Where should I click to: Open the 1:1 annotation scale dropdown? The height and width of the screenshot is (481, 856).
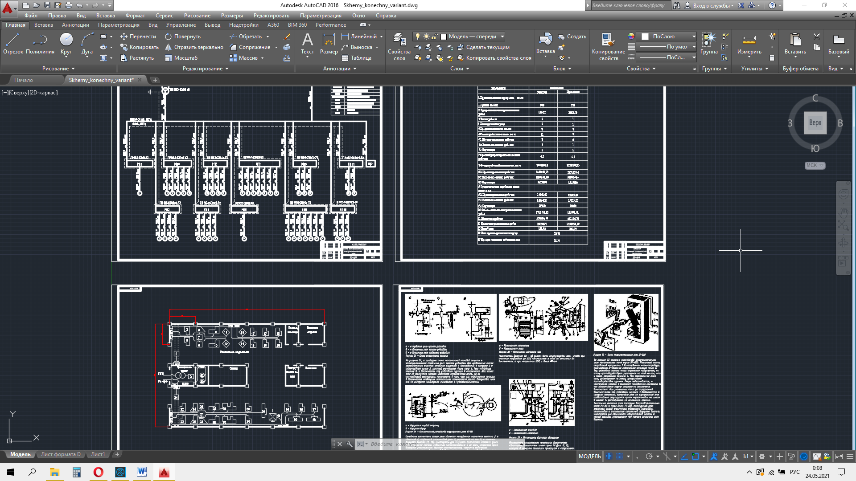pyautogui.click(x=748, y=457)
